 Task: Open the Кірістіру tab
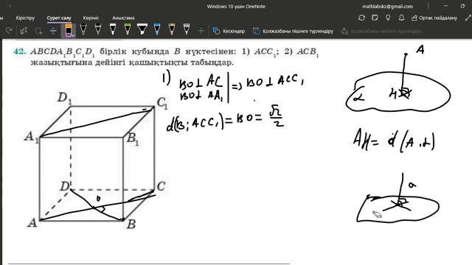tap(25, 18)
